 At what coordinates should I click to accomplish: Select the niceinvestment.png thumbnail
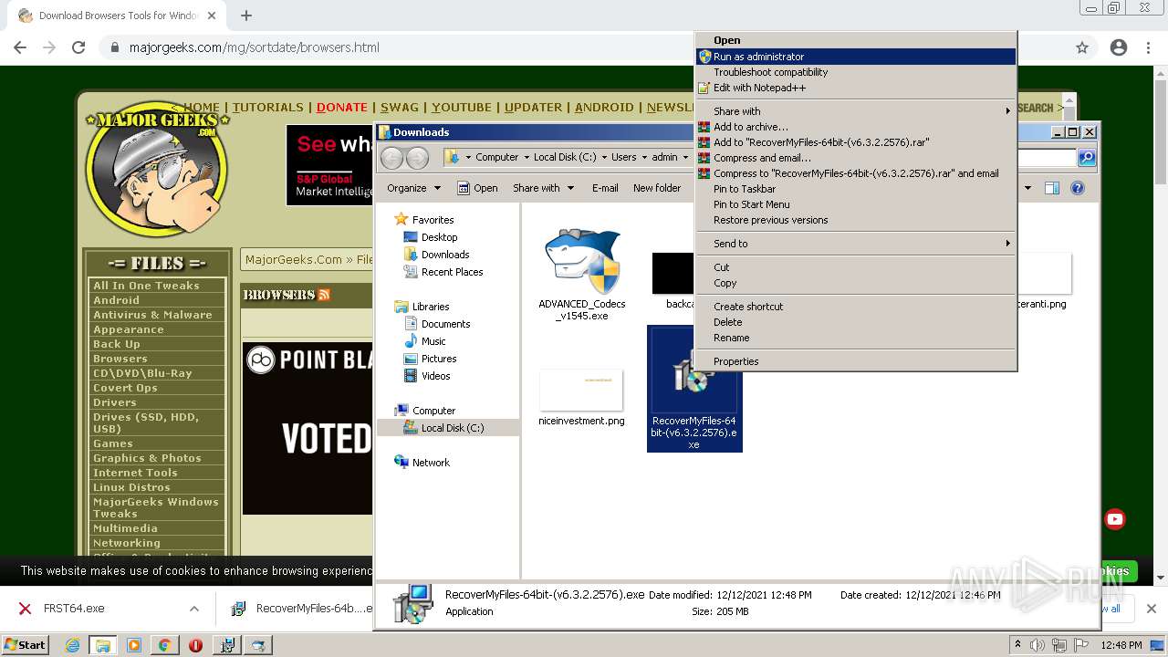click(x=581, y=391)
